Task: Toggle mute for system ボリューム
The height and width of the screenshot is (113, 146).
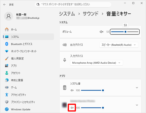Action: pos(102,32)
